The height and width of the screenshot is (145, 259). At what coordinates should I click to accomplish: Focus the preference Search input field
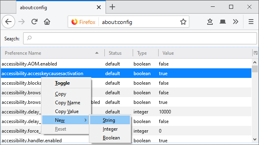click(x=140, y=38)
